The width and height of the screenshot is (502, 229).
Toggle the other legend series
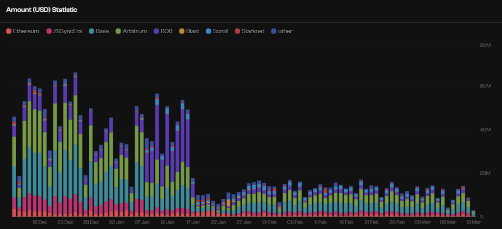tap(282, 31)
